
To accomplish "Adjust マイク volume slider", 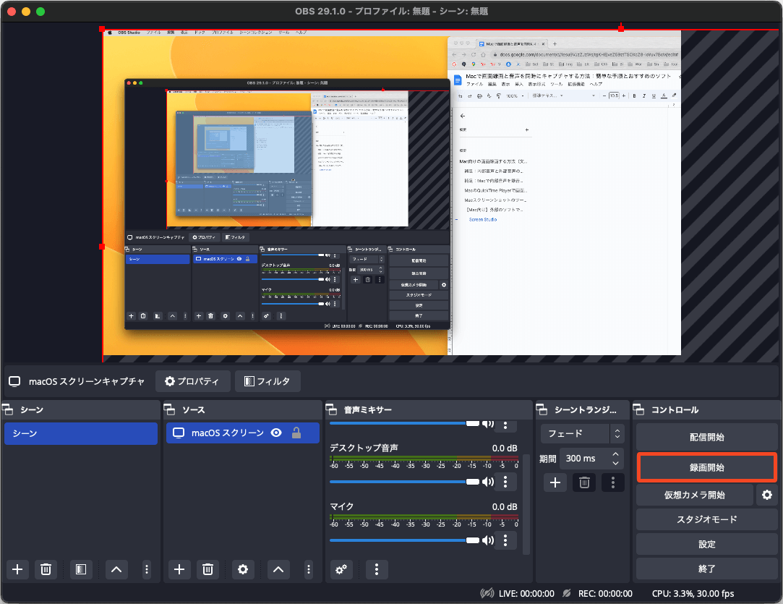I will click(x=404, y=540).
